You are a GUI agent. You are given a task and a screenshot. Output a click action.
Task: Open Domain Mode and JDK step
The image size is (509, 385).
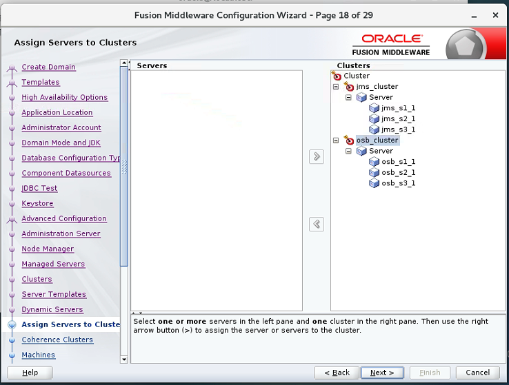[61, 143]
